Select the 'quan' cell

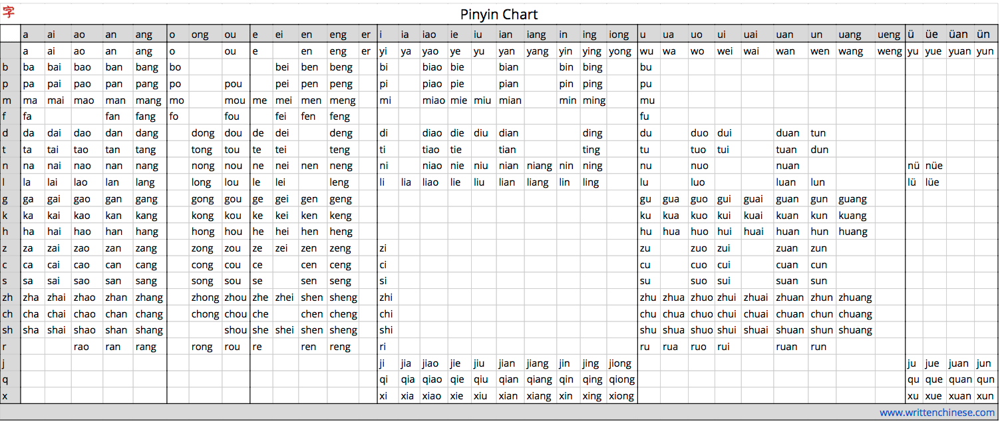click(x=959, y=379)
